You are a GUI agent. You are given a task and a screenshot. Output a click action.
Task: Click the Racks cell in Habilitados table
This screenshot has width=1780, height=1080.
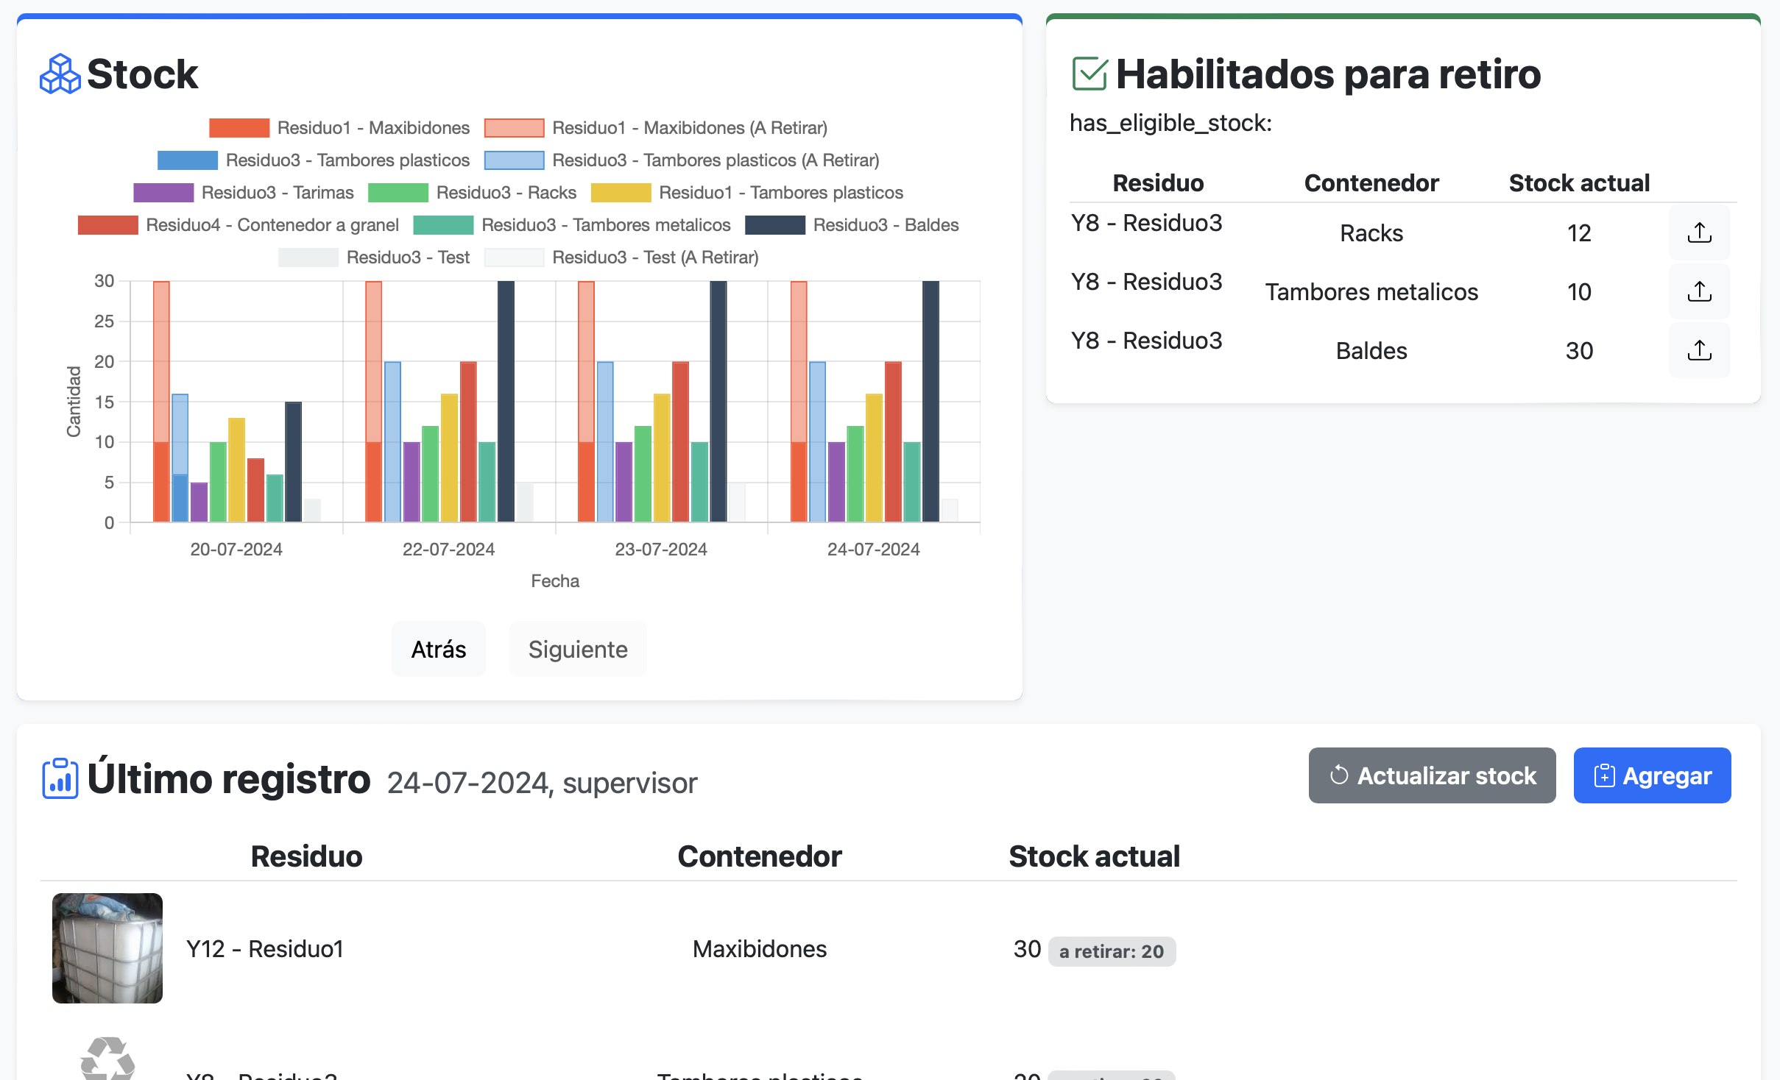pyautogui.click(x=1371, y=233)
